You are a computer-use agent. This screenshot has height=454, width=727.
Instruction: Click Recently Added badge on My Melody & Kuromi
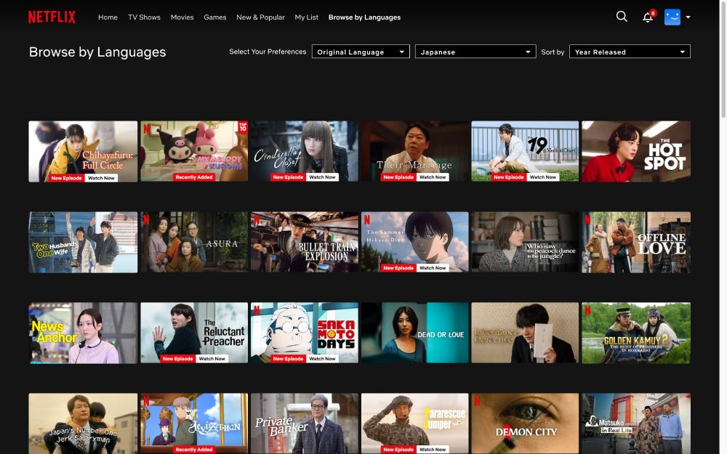(194, 177)
